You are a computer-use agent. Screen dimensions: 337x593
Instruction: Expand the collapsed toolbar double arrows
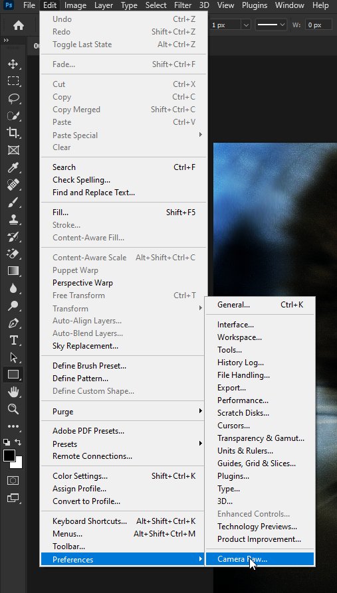(6, 40)
